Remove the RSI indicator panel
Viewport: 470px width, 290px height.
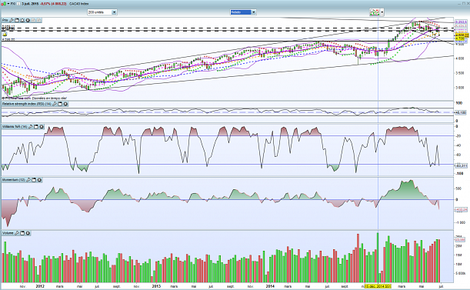pyautogui.click(x=65, y=104)
